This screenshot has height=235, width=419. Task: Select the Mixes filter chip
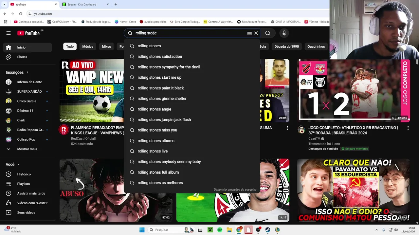pos(106,46)
